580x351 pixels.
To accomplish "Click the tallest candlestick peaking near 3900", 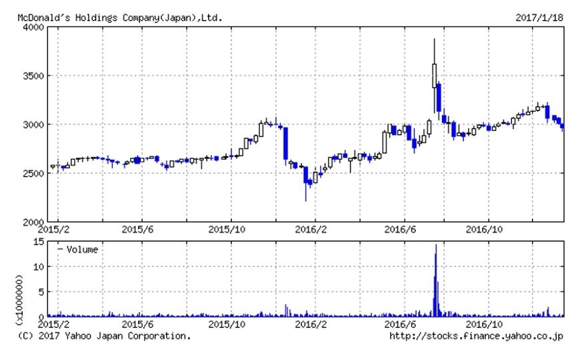I will 434,75.
